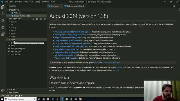Viewport: 180px width, 101px height.
Task: Open the Explorer view in activity bar
Action: coord(3,7)
